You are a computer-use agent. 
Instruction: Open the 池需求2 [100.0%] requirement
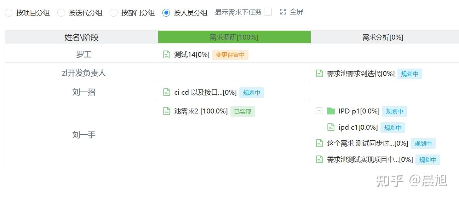coord(201,111)
